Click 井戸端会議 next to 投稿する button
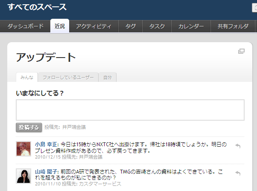The height and width of the screenshot is (191, 257). (x=74, y=127)
